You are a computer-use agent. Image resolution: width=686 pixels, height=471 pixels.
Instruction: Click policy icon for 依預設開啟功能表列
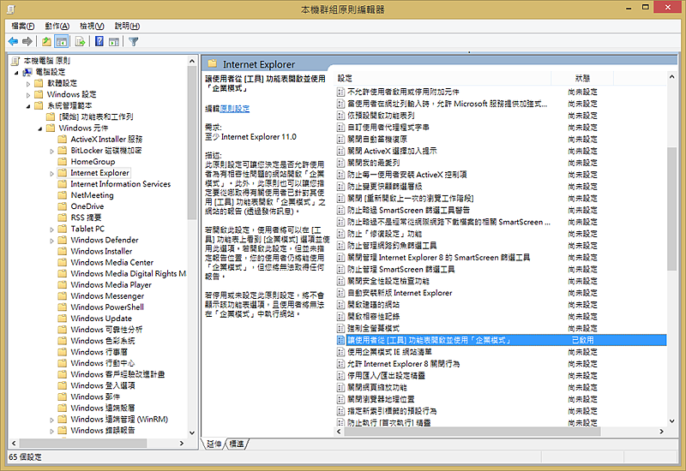(x=340, y=116)
